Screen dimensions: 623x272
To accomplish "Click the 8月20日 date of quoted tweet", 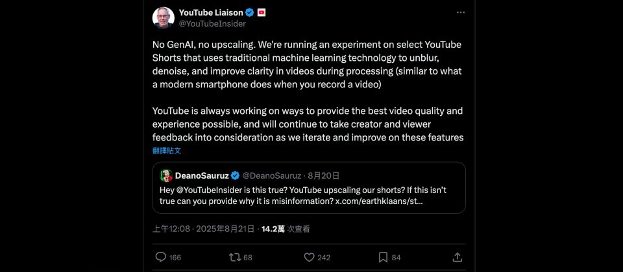I will click(x=323, y=176).
